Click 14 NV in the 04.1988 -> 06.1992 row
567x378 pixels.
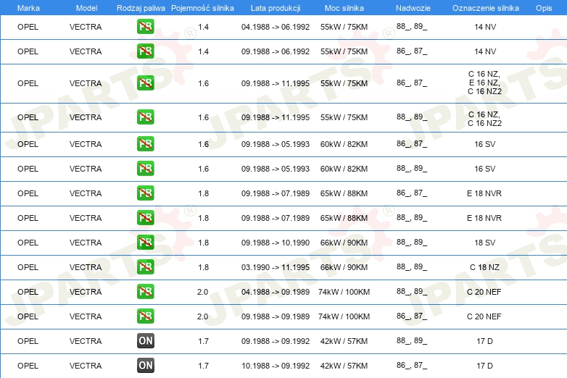pos(485,27)
